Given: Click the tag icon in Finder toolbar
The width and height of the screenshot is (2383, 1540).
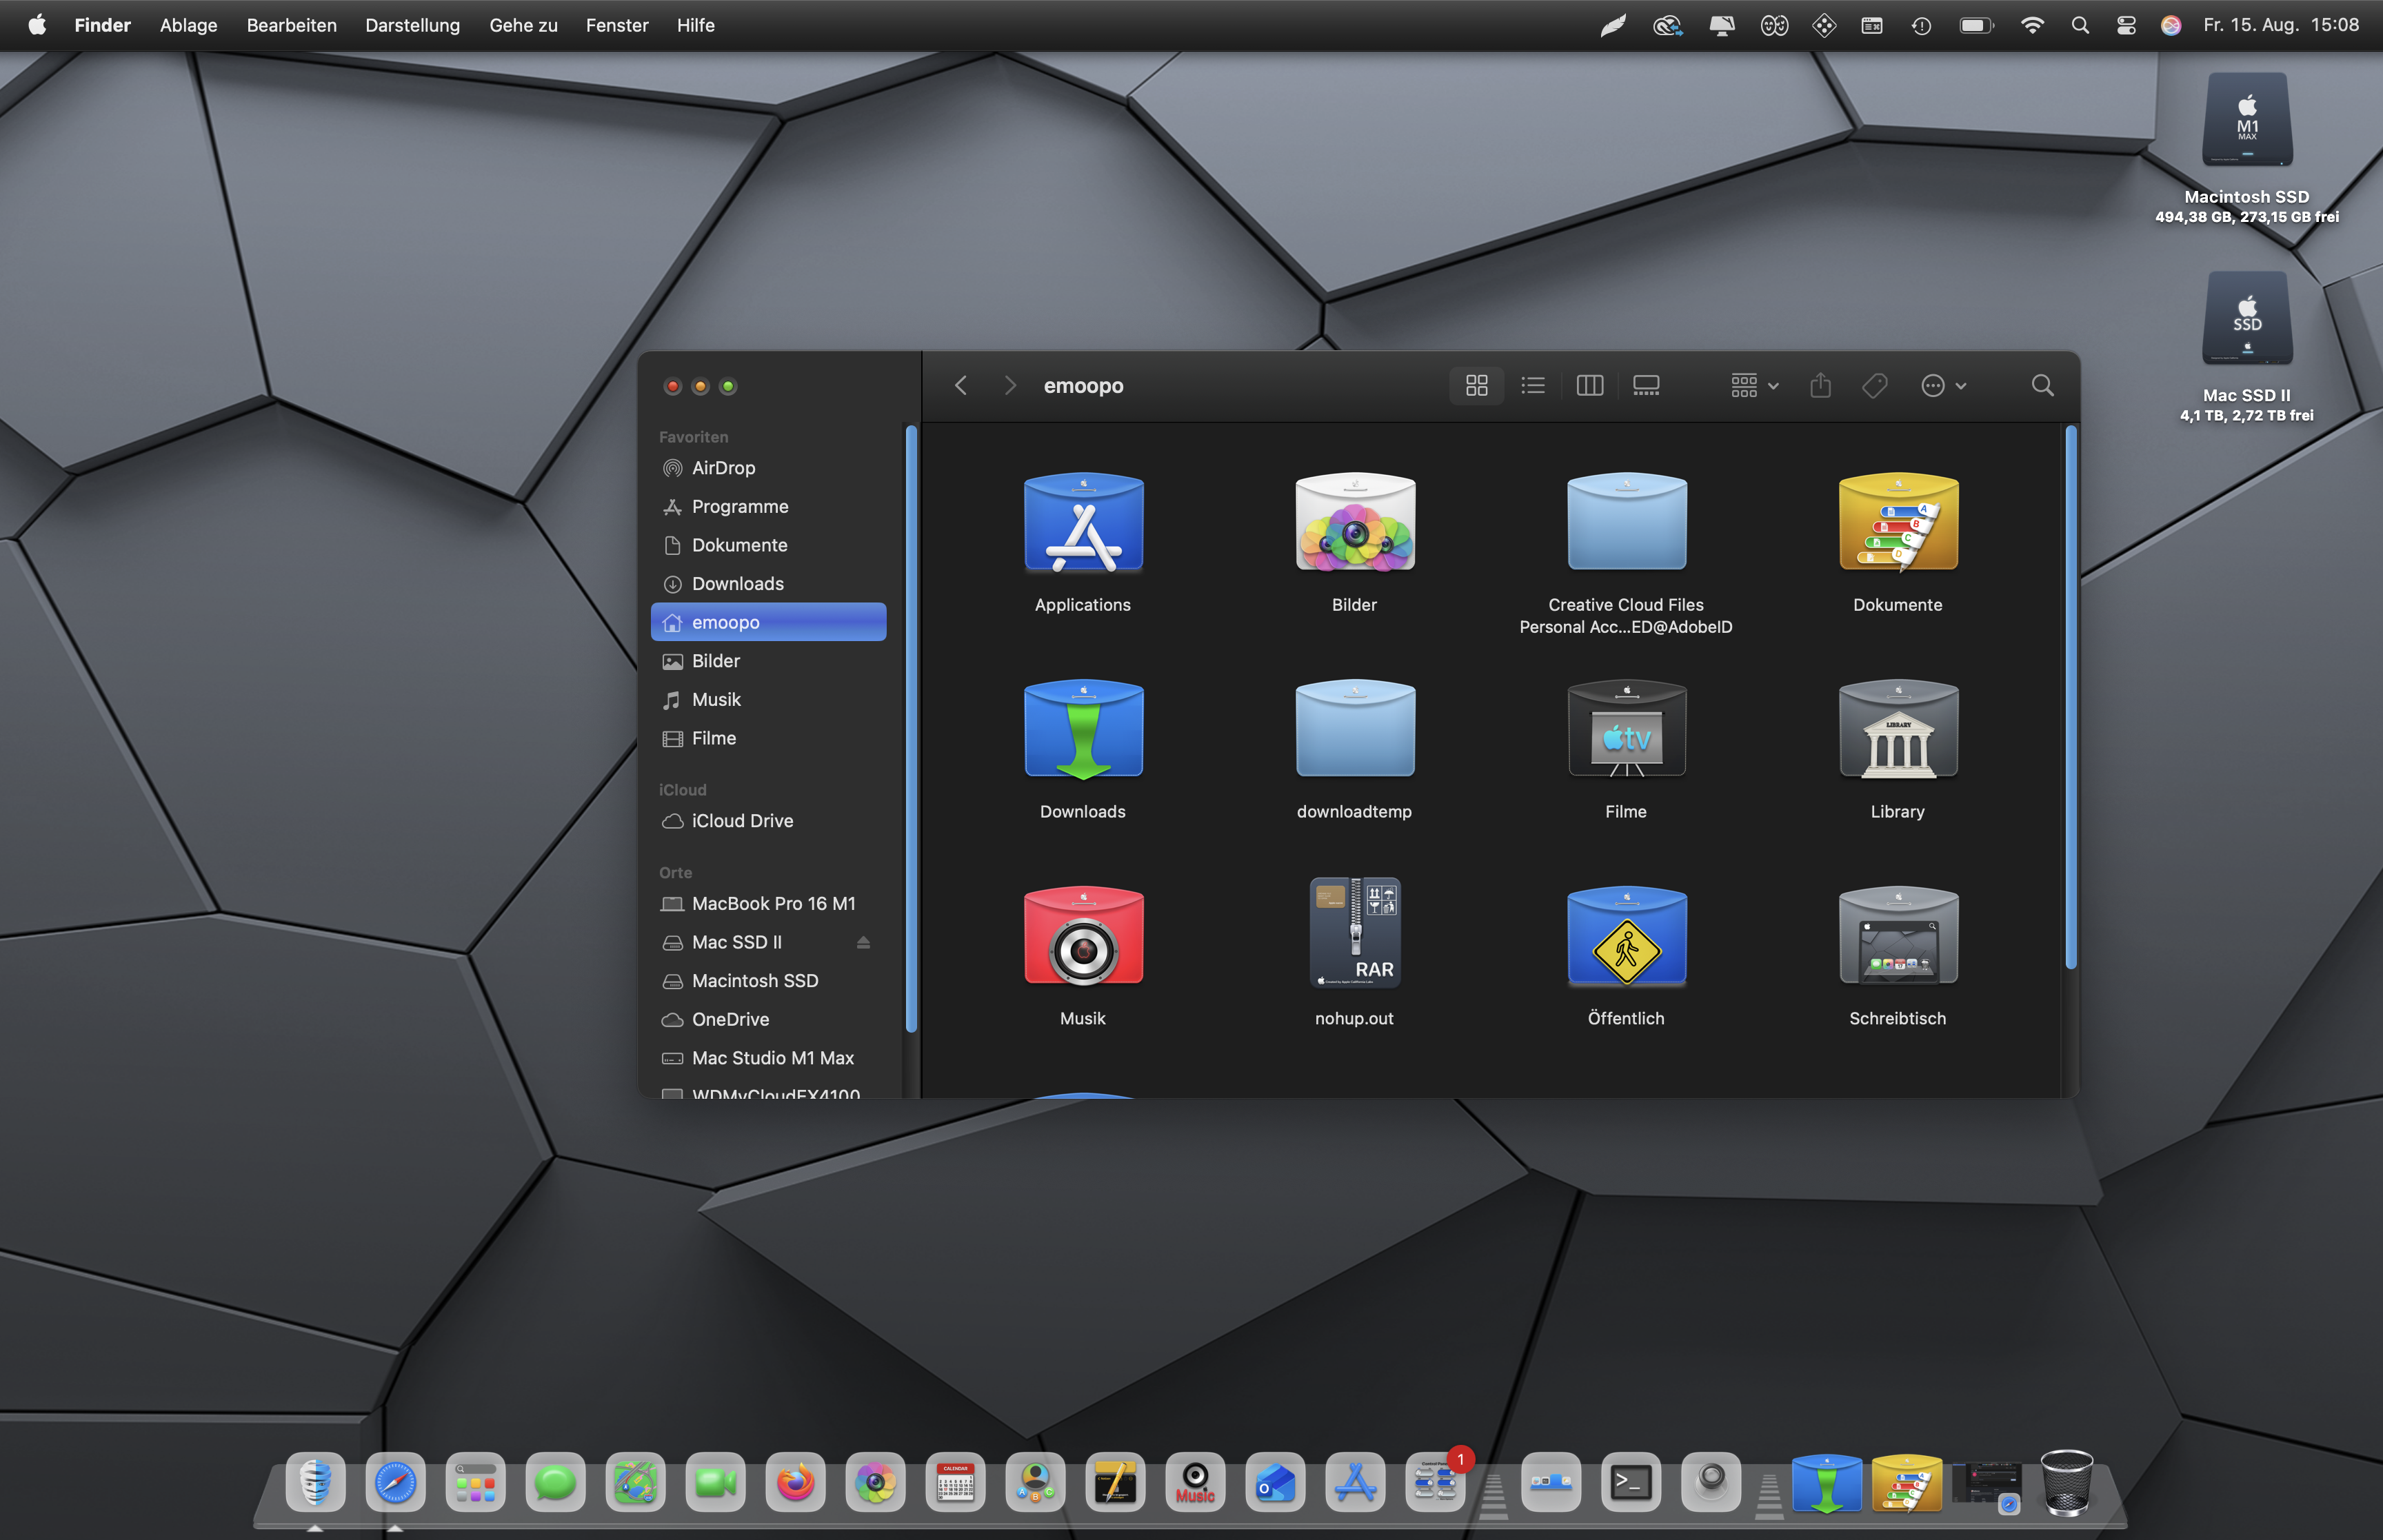Looking at the screenshot, I should tap(1875, 386).
